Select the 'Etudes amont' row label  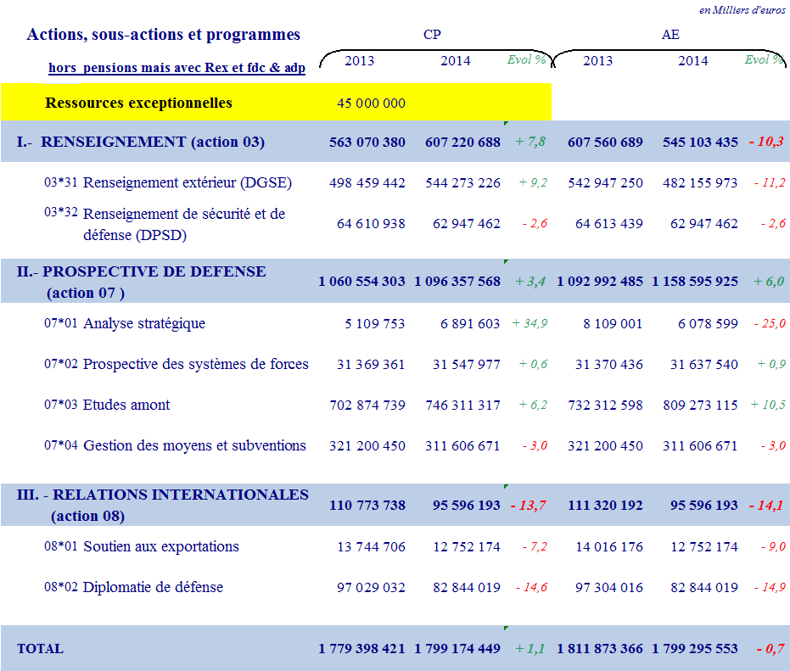click(126, 405)
